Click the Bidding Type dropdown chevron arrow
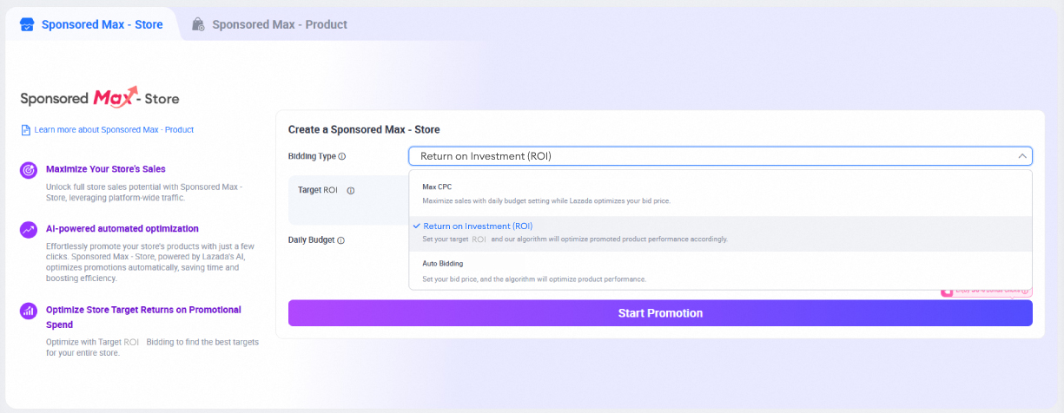The width and height of the screenshot is (1064, 413). point(1022,156)
